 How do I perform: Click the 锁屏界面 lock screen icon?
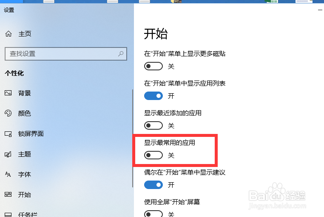pyautogui.click(x=8, y=134)
